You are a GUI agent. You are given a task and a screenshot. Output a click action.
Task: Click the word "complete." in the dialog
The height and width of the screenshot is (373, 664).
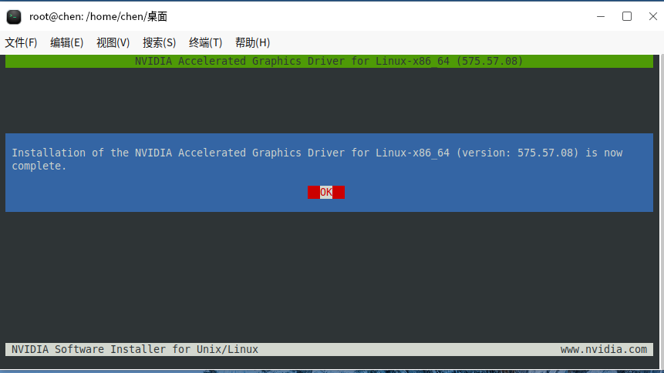tap(39, 166)
